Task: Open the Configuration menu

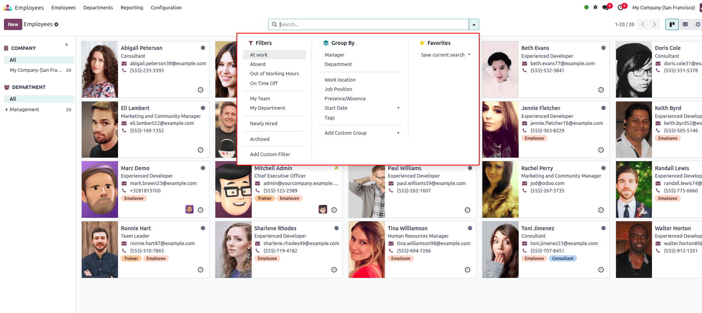Action: (166, 7)
